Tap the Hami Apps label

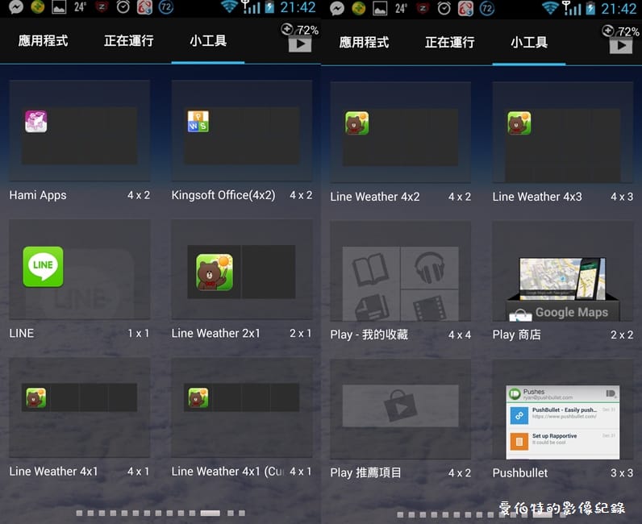pyautogui.click(x=38, y=195)
